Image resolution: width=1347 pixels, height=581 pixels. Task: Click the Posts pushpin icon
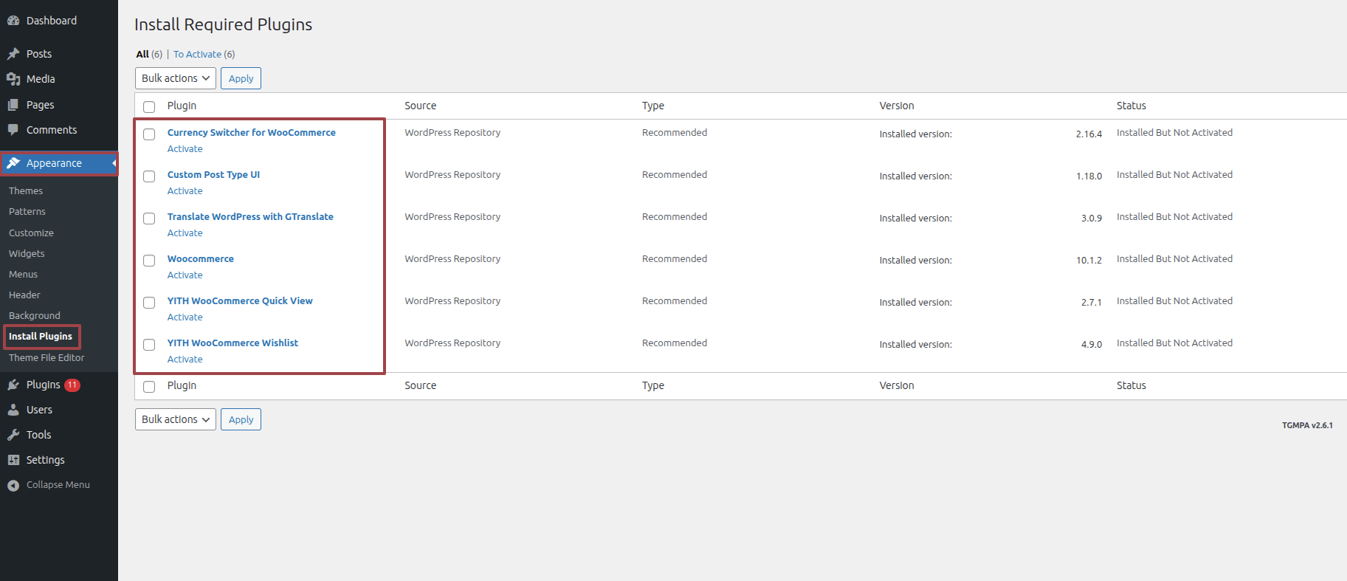[13, 54]
